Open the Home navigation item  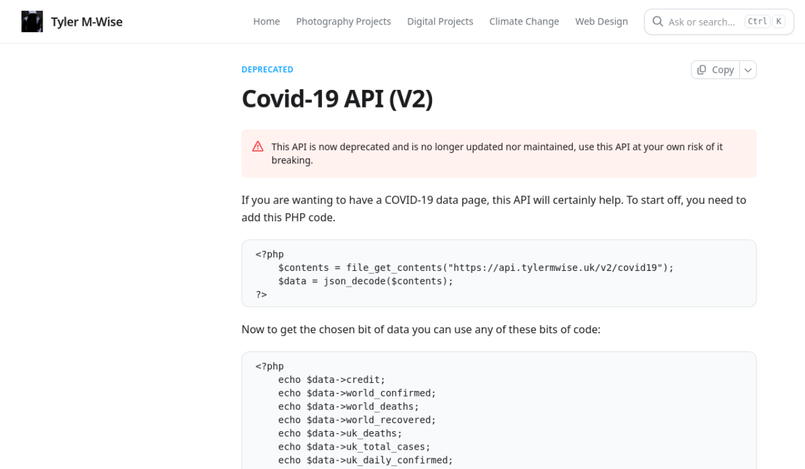click(266, 22)
